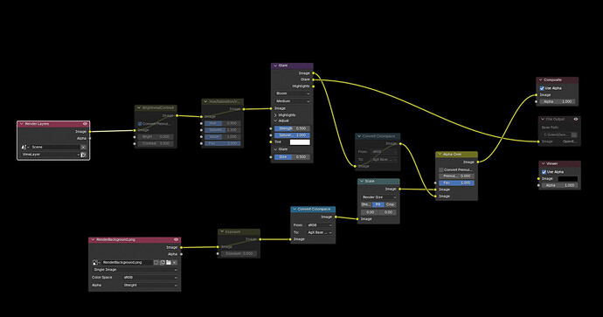
Task: Open the Bloom glare type dropdown
Action: point(292,93)
